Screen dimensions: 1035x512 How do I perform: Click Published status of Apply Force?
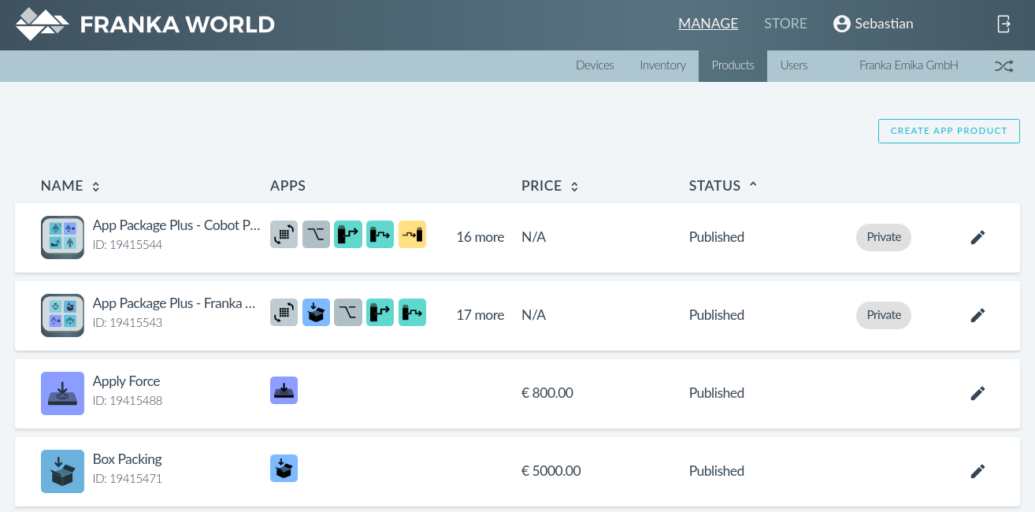click(x=717, y=393)
